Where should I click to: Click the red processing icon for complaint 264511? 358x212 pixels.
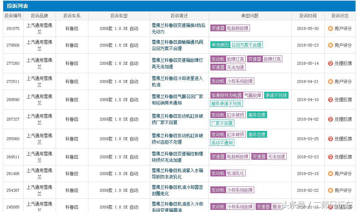[330, 156]
